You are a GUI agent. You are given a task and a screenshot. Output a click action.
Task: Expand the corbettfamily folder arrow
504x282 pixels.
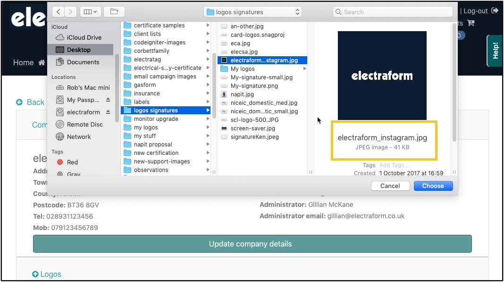pyautogui.click(x=208, y=51)
